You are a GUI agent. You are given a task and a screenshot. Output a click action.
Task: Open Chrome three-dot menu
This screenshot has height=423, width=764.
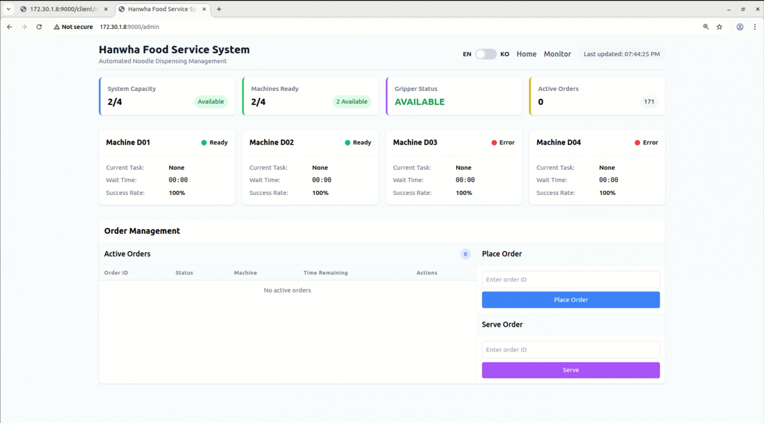pyautogui.click(x=755, y=27)
